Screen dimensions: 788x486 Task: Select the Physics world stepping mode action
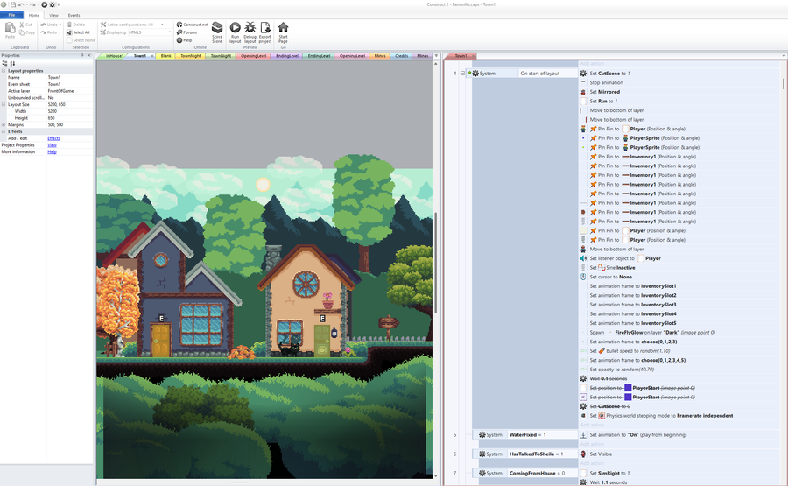tap(661, 416)
